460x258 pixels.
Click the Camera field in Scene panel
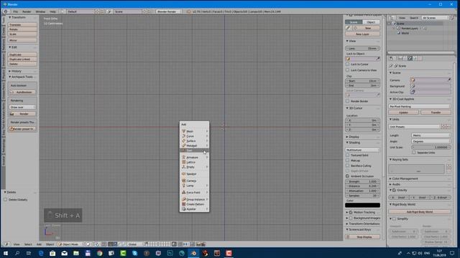click(431, 80)
